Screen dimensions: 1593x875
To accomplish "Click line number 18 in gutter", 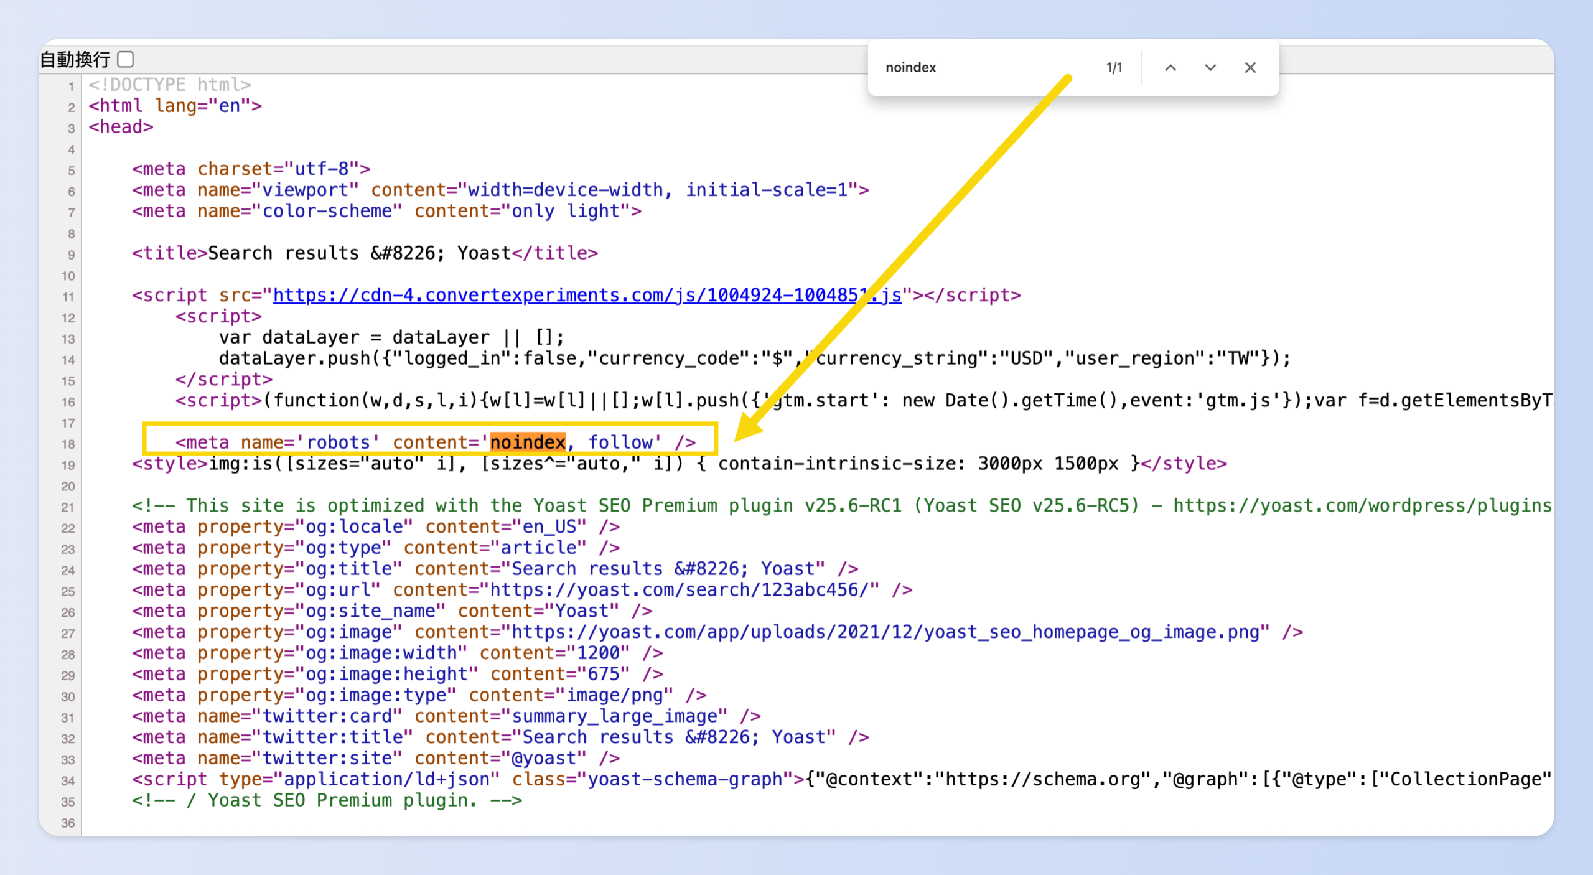I will click(68, 444).
